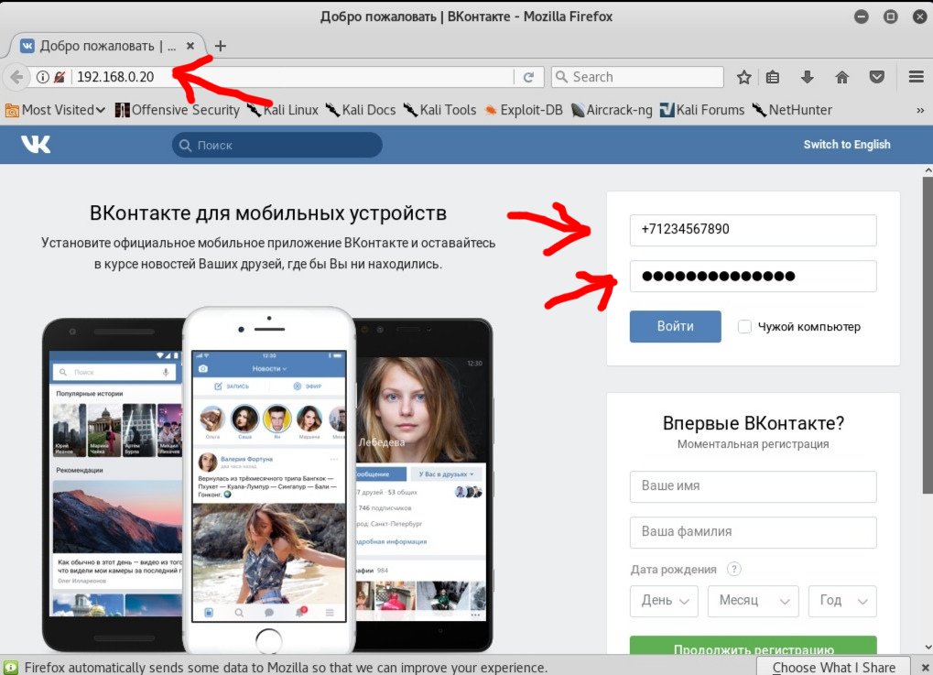Open the Most Visited bookmarks dropdown
Viewport: 933px width, 675px height.
click(55, 110)
